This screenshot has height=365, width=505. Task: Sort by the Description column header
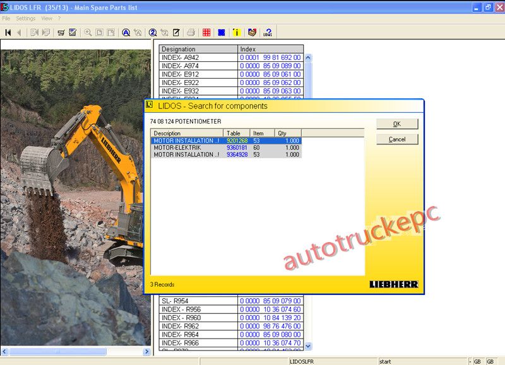pos(187,133)
